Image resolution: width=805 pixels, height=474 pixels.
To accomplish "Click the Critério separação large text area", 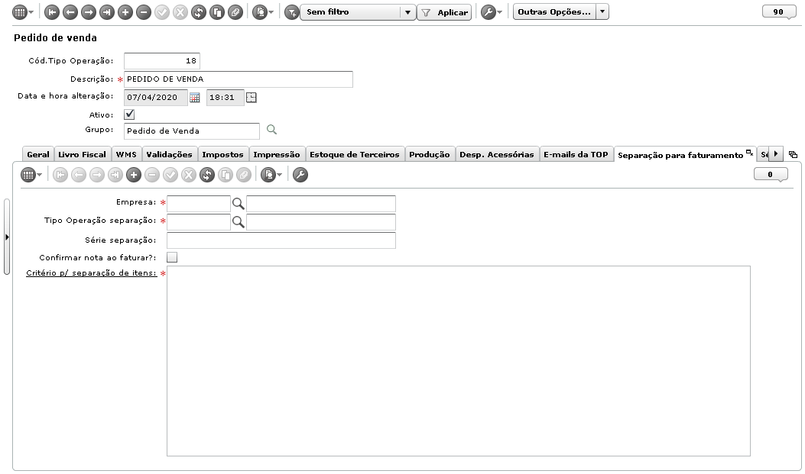I will [x=459, y=361].
